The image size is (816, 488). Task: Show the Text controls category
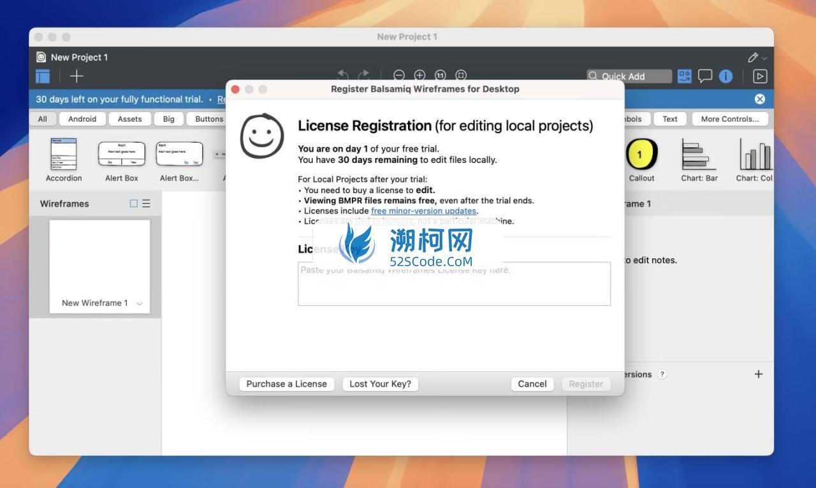[x=670, y=118]
